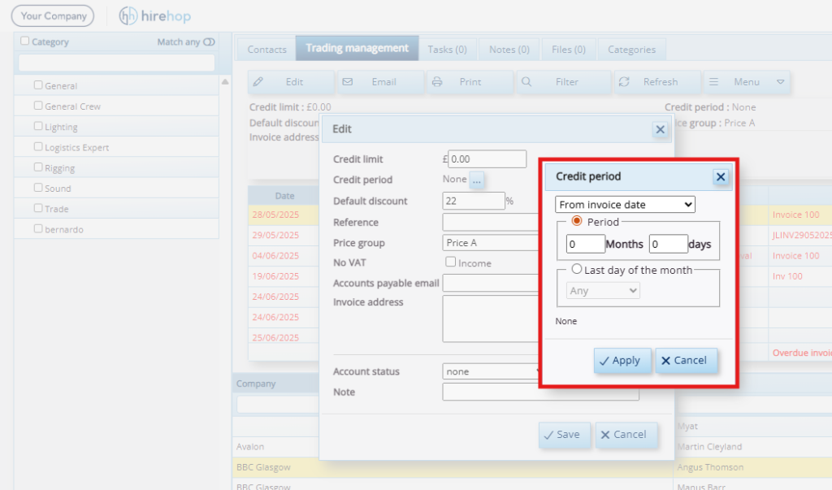Tick the Lighting category checkbox
The height and width of the screenshot is (490, 832).
point(38,126)
